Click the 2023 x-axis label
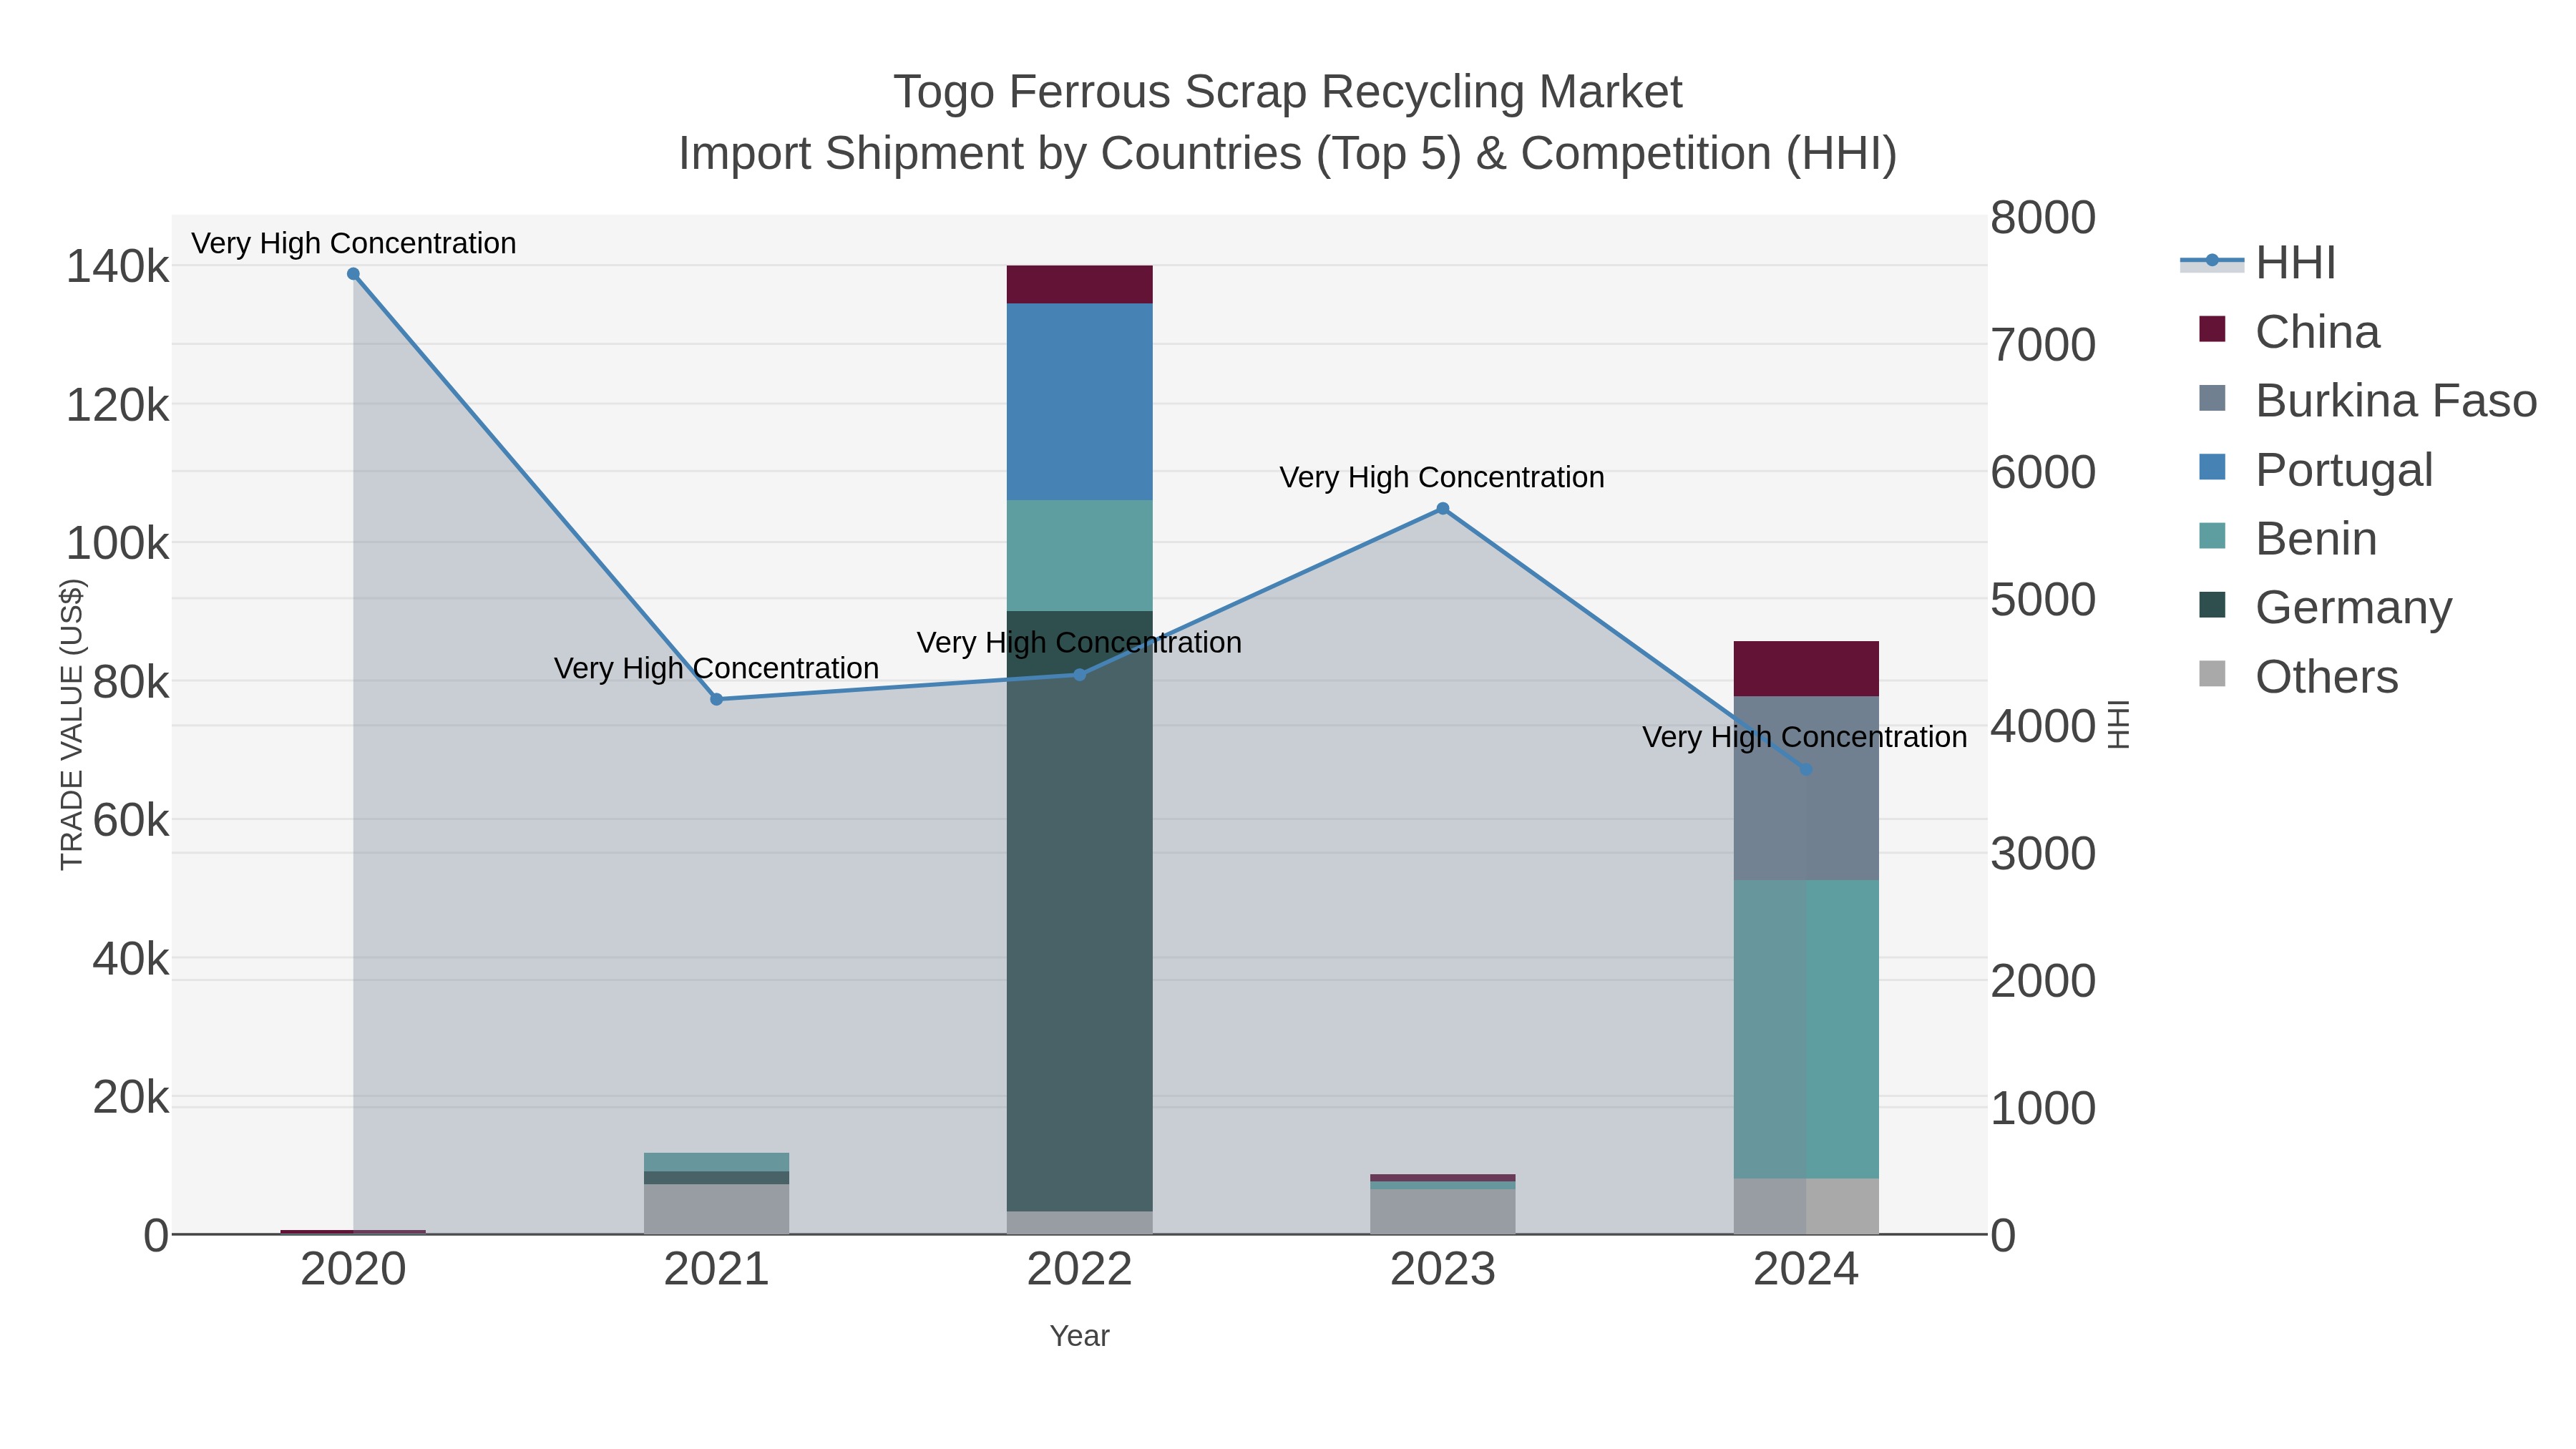This screenshot has width=2576, height=1449. pyautogui.click(x=1442, y=1270)
